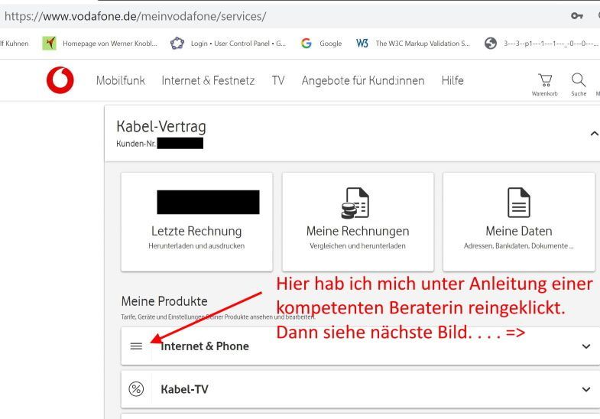This screenshot has width=600, height=419.
Task: Click 'Vergleichen und herunterladen' text
Action: (358, 245)
